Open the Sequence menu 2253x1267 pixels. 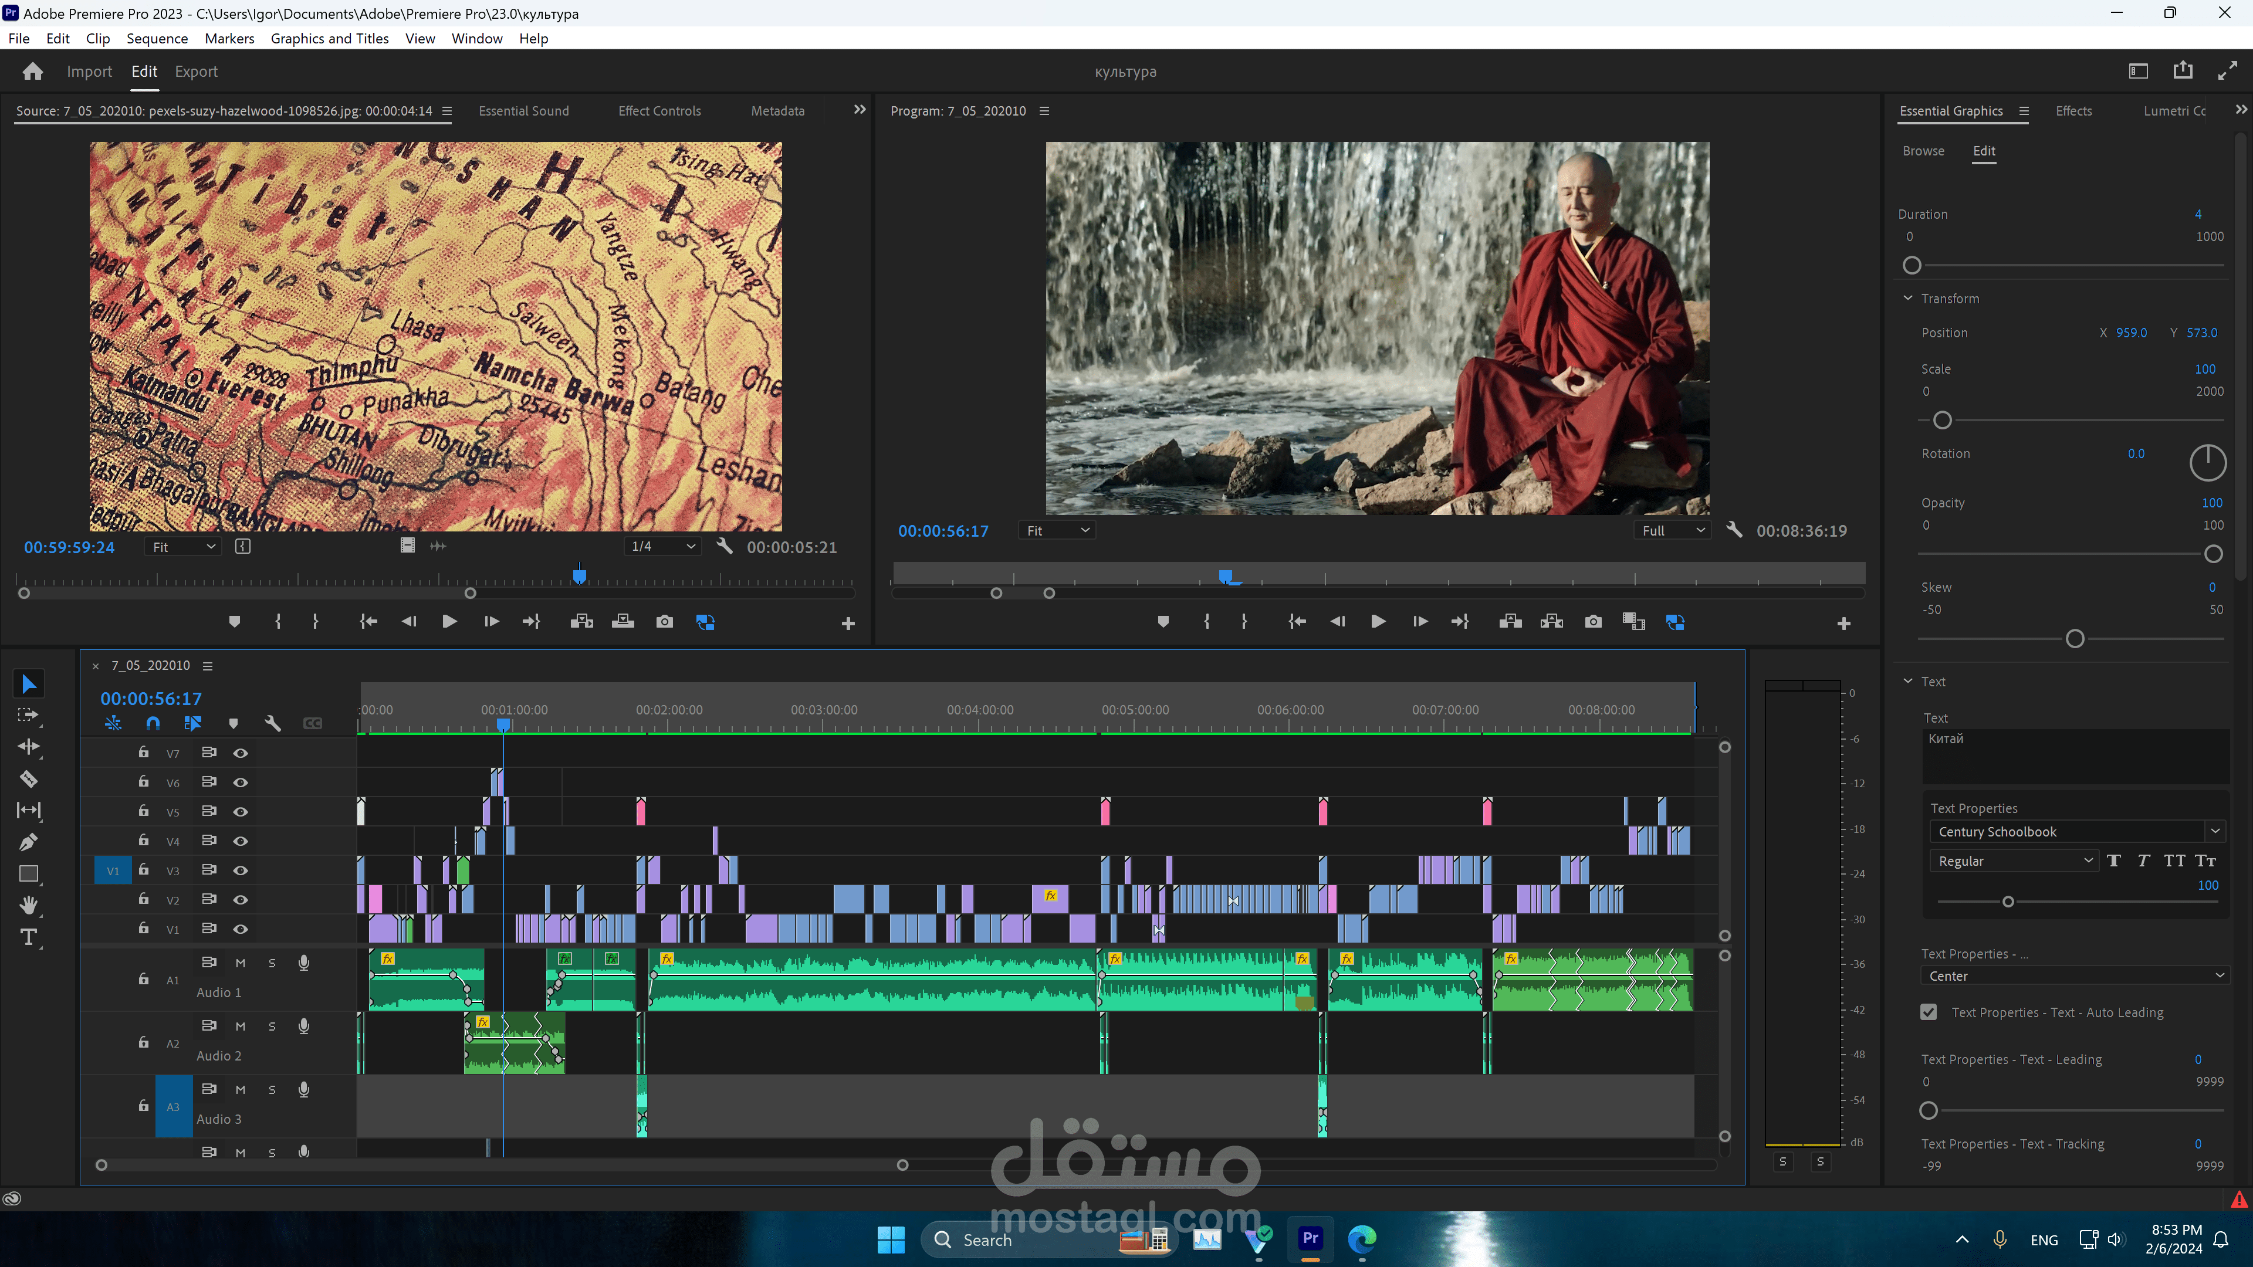(157, 39)
